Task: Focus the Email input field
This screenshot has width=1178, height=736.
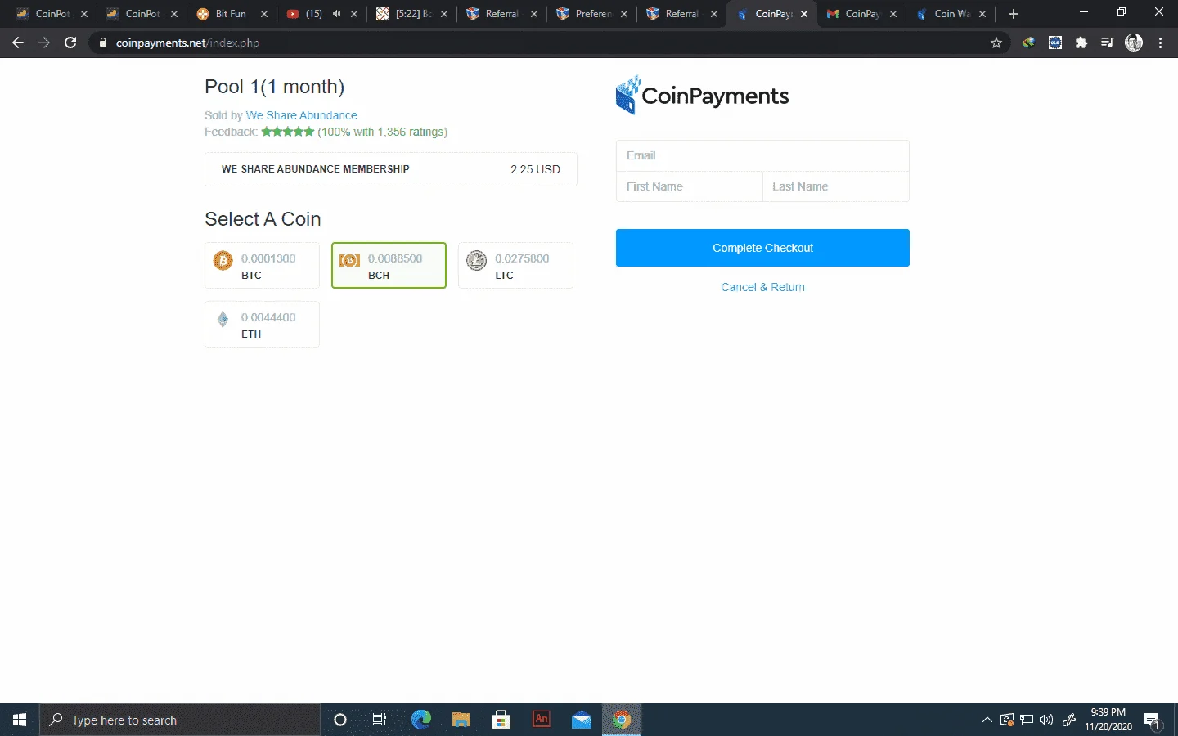Action: click(x=762, y=155)
